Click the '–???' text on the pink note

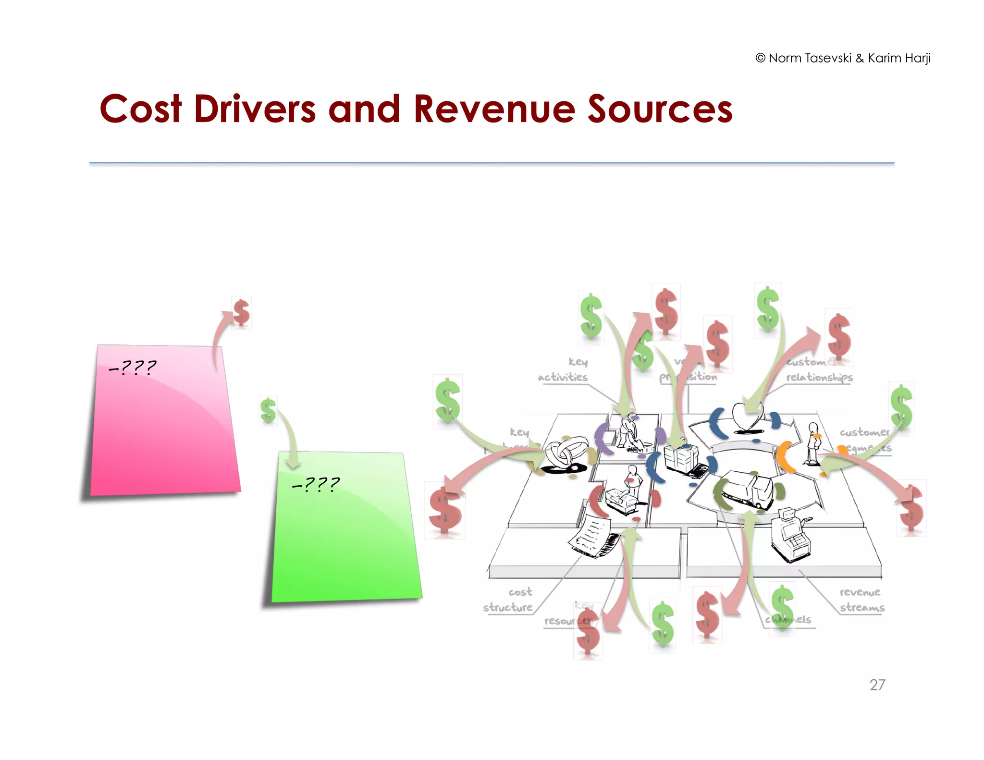tap(132, 368)
